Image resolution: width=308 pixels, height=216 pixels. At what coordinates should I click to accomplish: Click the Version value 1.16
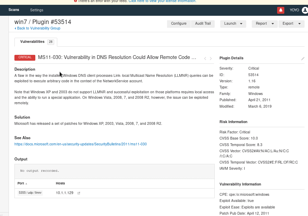pyautogui.click(x=252, y=81)
